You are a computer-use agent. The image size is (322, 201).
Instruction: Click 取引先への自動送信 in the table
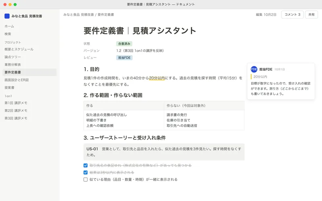[x=182, y=125]
